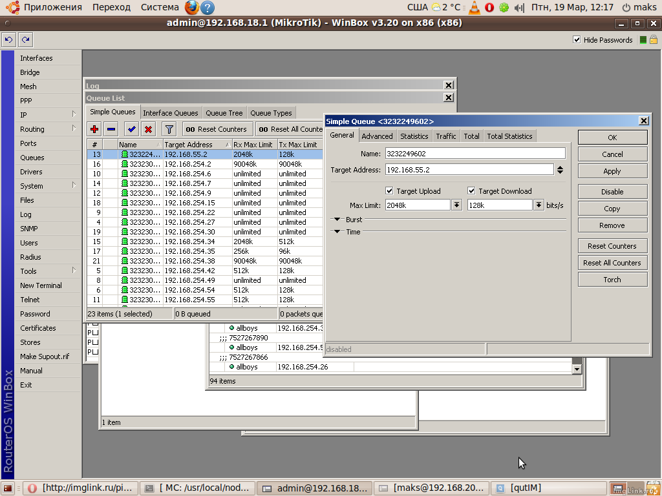This screenshot has height=496, width=662.
Task: Open the blue help icon in top panel
Action: coord(208,7)
